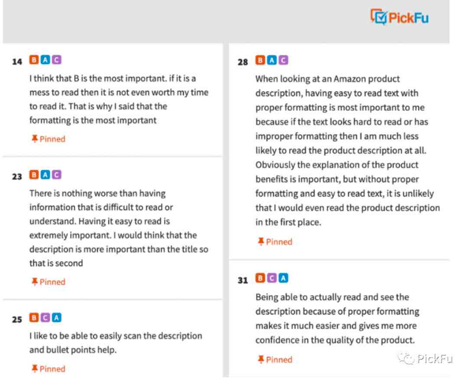Click the blue A badge on response 14
The height and width of the screenshot is (378, 468).
pyautogui.click(x=45, y=60)
